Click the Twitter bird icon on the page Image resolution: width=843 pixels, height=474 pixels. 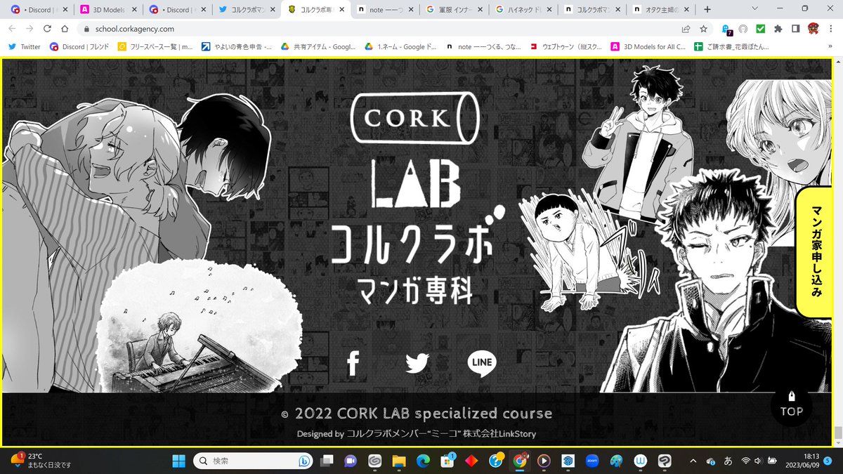pyautogui.click(x=417, y=363)
